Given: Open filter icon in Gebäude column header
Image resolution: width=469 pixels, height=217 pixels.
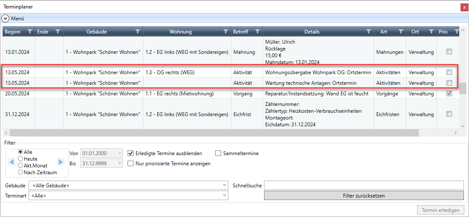Looking at the screenshot, I should (x=137, y=31).
